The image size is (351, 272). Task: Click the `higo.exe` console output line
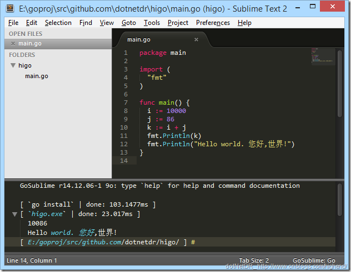click(80, 214)
